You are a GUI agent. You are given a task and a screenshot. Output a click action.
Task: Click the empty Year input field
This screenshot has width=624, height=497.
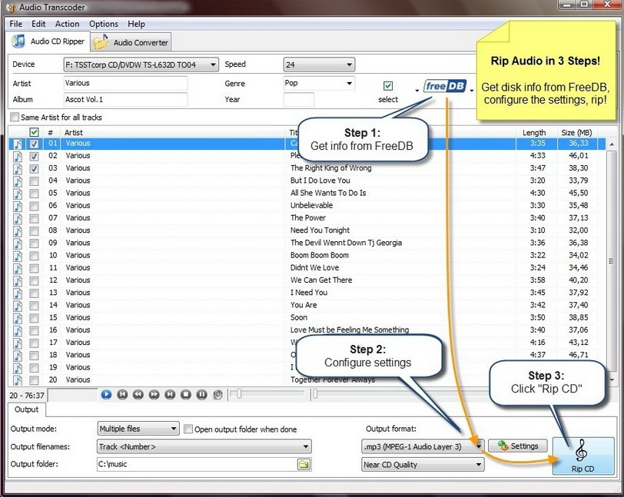tap(299, 100)
